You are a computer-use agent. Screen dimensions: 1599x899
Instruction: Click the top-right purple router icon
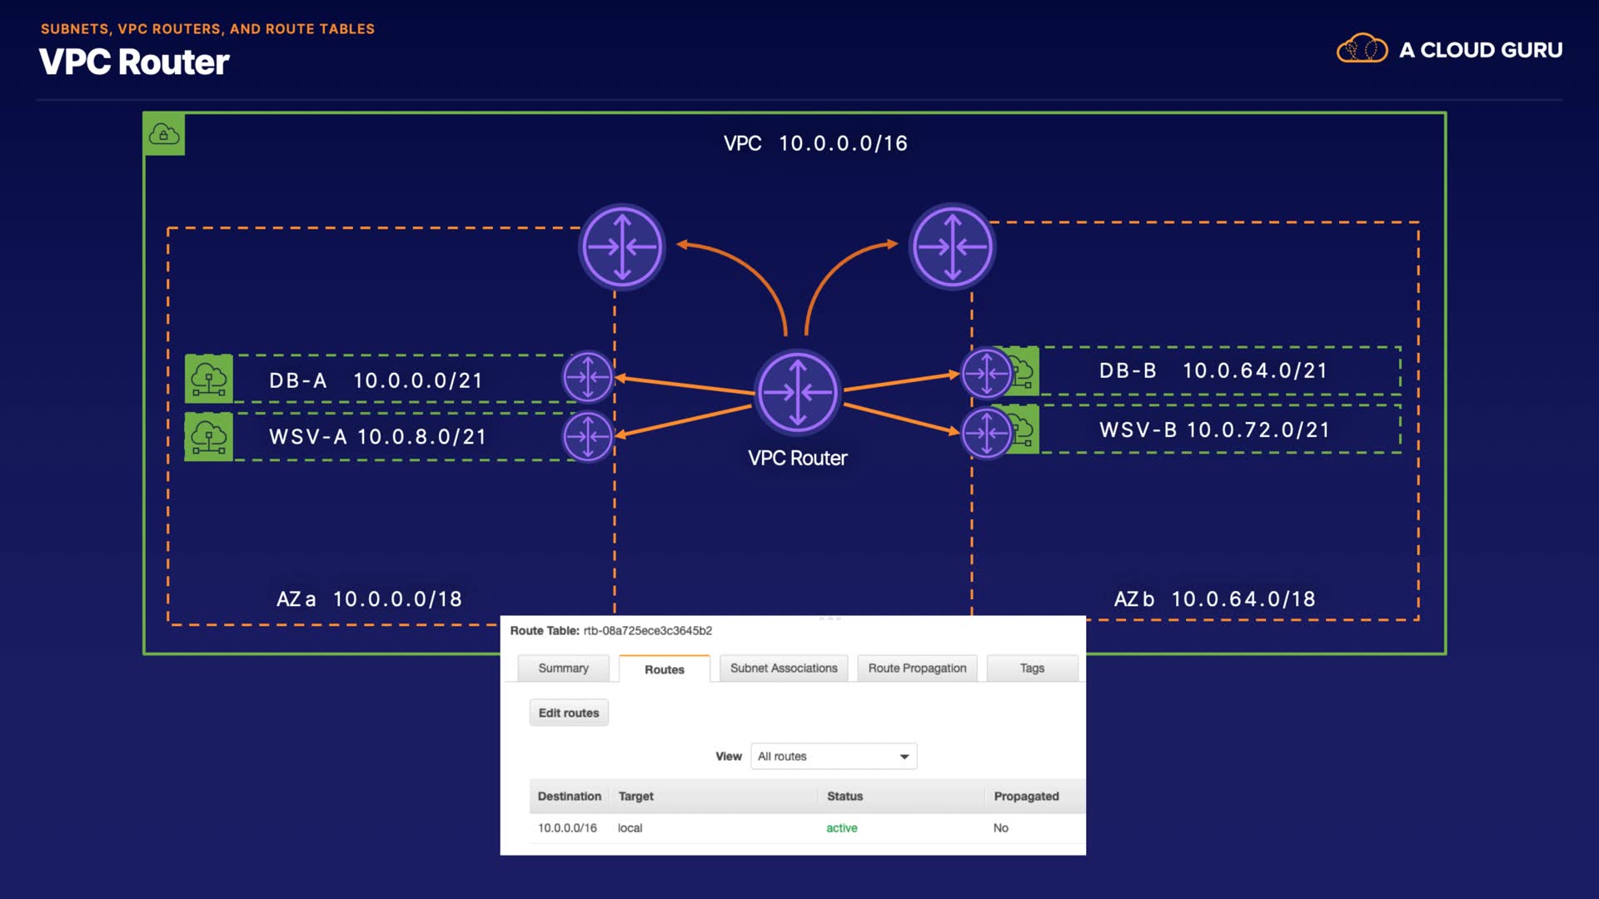(x=952, y=246)
